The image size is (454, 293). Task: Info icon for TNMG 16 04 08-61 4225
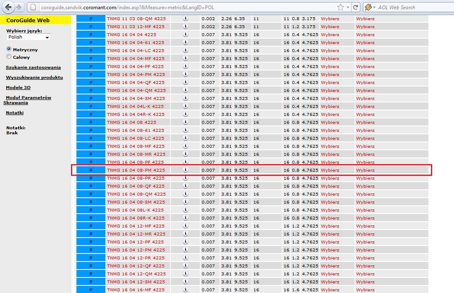(186, 130)
